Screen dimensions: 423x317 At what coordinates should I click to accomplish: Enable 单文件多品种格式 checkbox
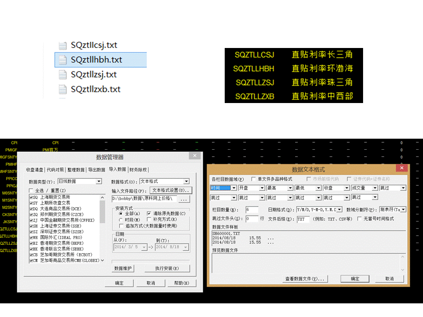253,179
